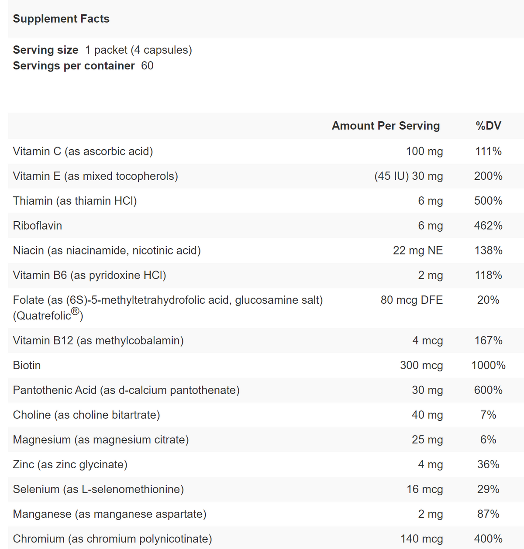
Task: Click the Choline 40 mg amount
Action: (x=427, y=415)
